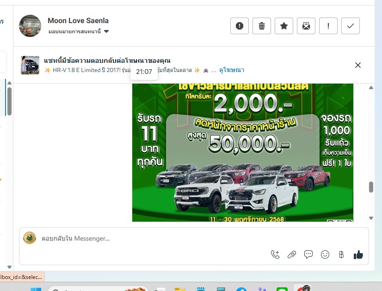The height and width of the screenshot is (291, 382).
Task: Open Moon Love Saenla profile picture
Action: [30, 26]
